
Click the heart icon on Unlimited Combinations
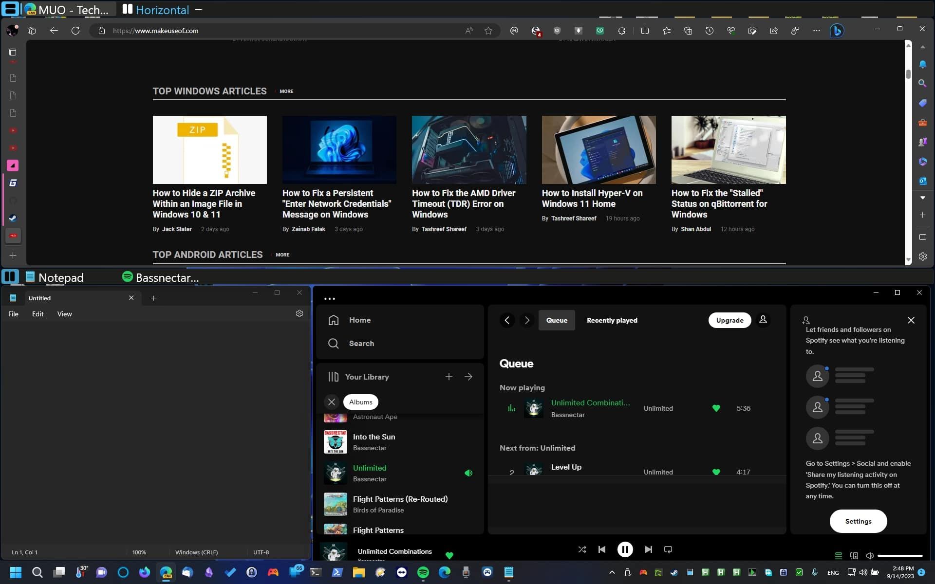tap(715, 408)
